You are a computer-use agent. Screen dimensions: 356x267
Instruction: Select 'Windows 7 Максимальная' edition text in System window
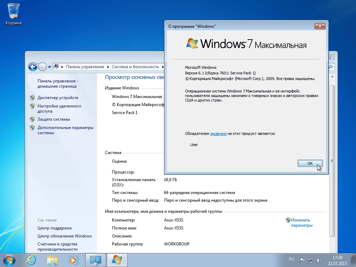(137, 97)
